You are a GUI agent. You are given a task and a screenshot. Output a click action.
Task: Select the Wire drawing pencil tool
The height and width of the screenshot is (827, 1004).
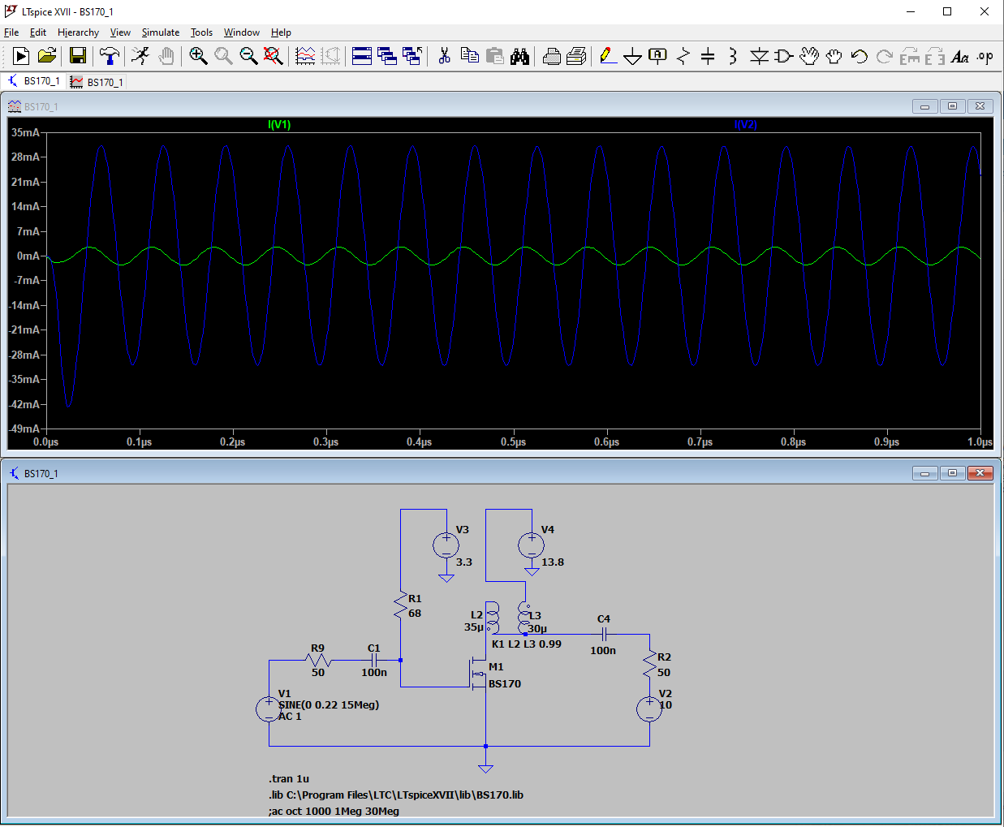pos(607,56)
